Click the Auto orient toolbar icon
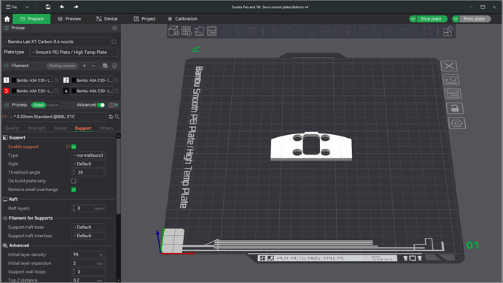503x283 pixels. [x=199, y=31]
